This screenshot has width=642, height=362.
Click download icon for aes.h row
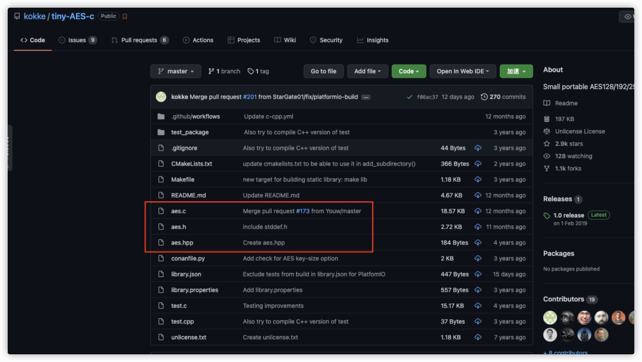click(x=478, y=227)
